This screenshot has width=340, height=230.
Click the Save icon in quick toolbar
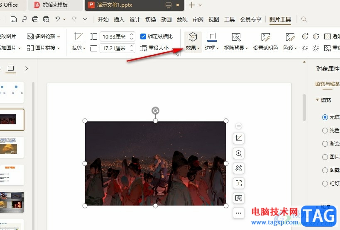[13, 19]
